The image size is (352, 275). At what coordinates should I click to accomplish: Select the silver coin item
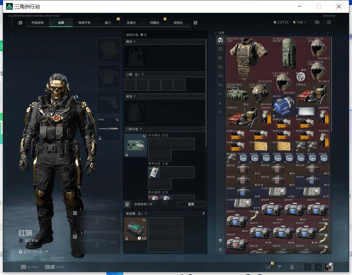[x=301, y=77]
